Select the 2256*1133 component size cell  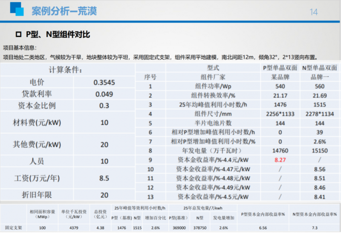pos(280,114)
